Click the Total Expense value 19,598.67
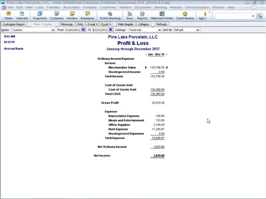 tap(158, 138)
